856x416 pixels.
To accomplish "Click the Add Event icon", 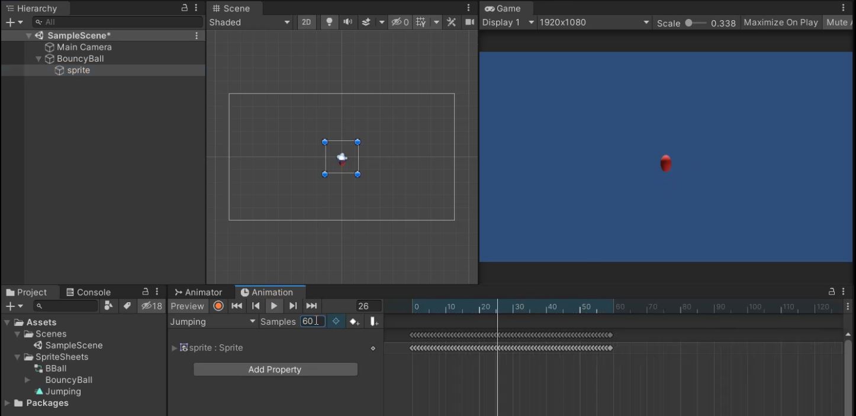I will pyautogui.click(x=374, y=322).
